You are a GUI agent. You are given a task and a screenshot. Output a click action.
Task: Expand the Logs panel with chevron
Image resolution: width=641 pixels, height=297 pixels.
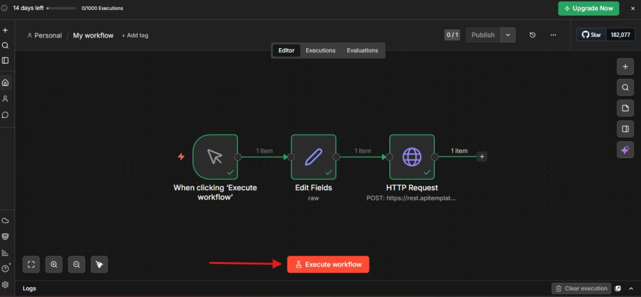click(x=630, y=288)
